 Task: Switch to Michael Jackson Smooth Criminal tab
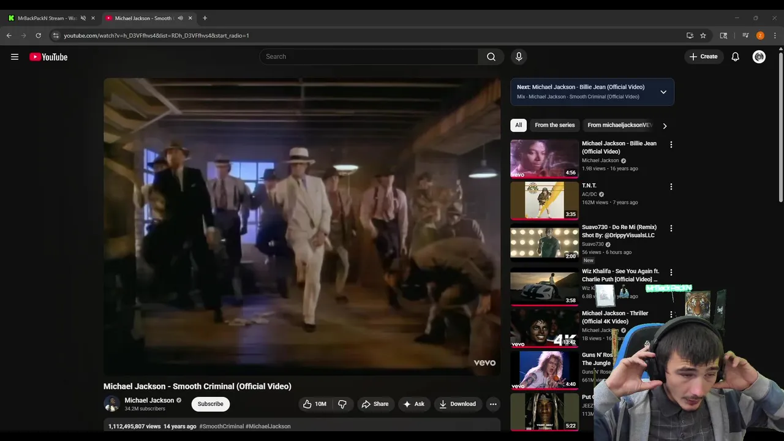(145, 18)
